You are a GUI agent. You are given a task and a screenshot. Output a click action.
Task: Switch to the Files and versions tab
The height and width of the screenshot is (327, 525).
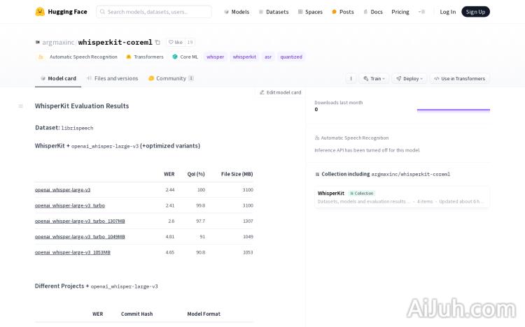112,78
